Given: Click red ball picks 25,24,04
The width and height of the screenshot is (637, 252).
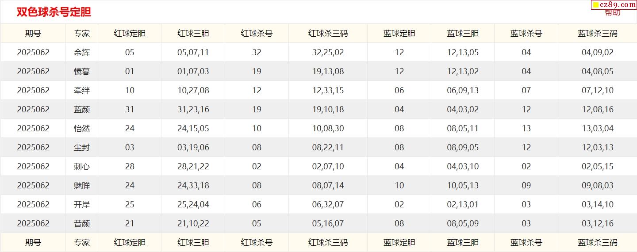Looking at the screenshot, I should pos(193,205).
